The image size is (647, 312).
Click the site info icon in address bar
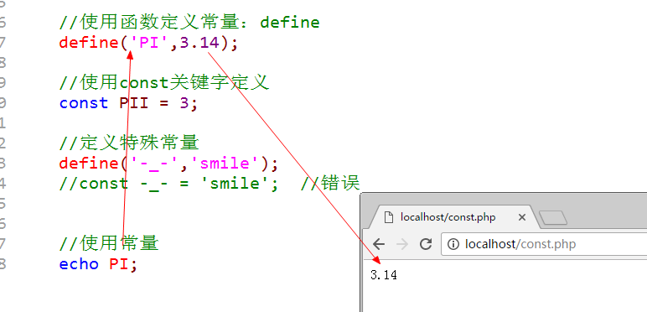(x=453, y=244)
